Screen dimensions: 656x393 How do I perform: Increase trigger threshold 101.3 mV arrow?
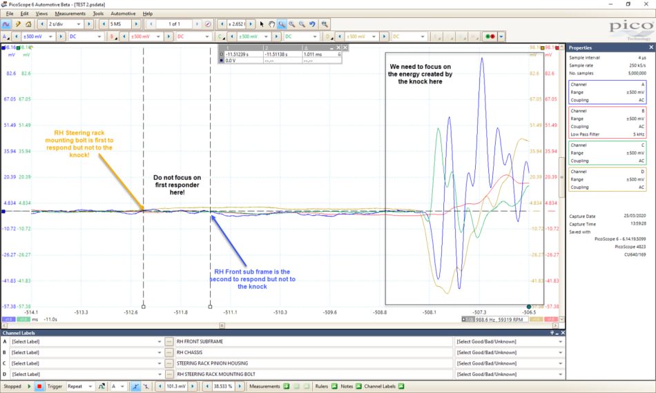[x=193, y=386]
